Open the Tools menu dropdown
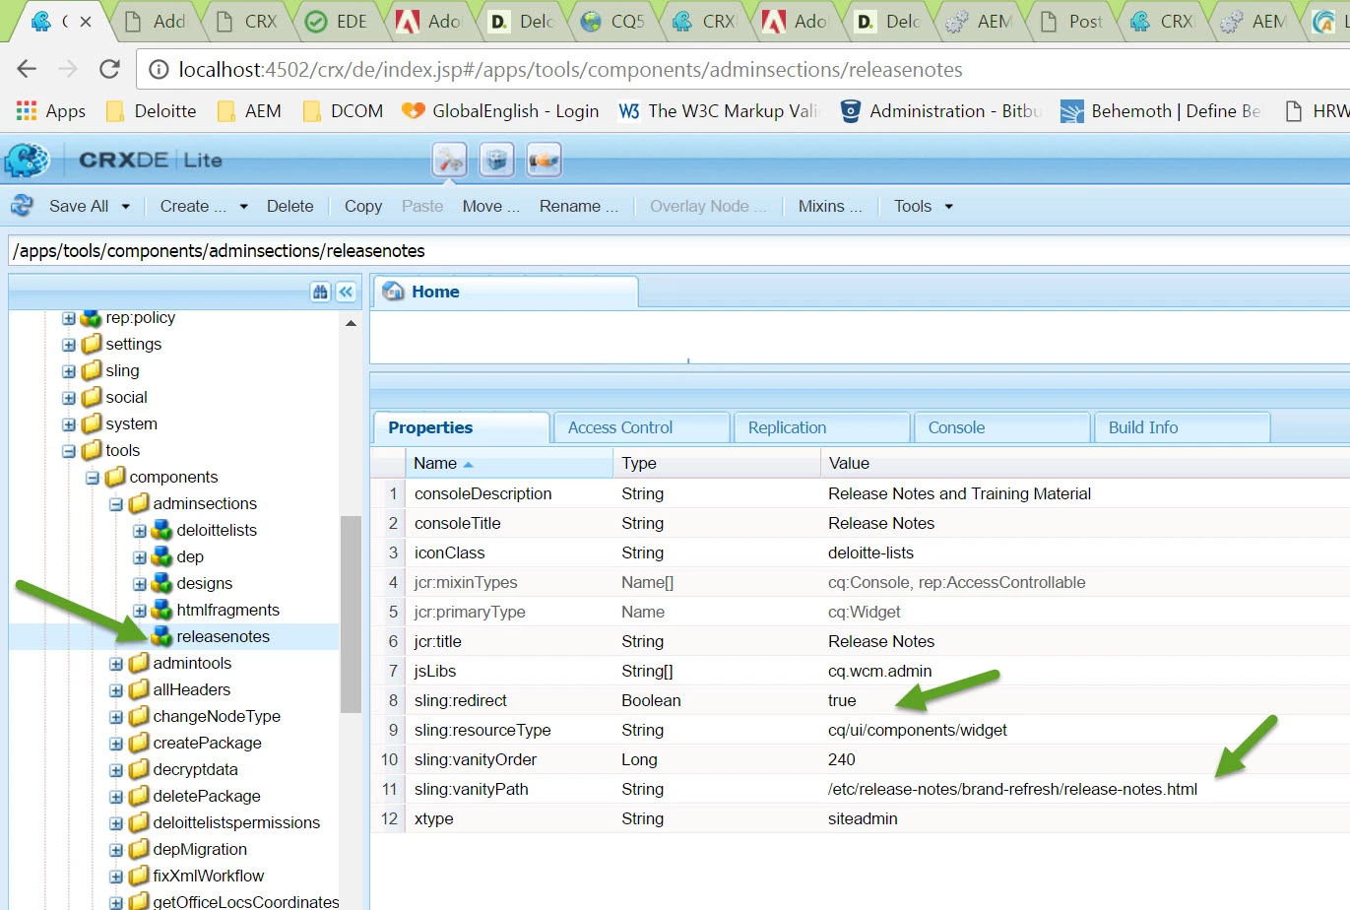Image resolution: width=1350 pixels, height=910 pixels. click(924, 206)
